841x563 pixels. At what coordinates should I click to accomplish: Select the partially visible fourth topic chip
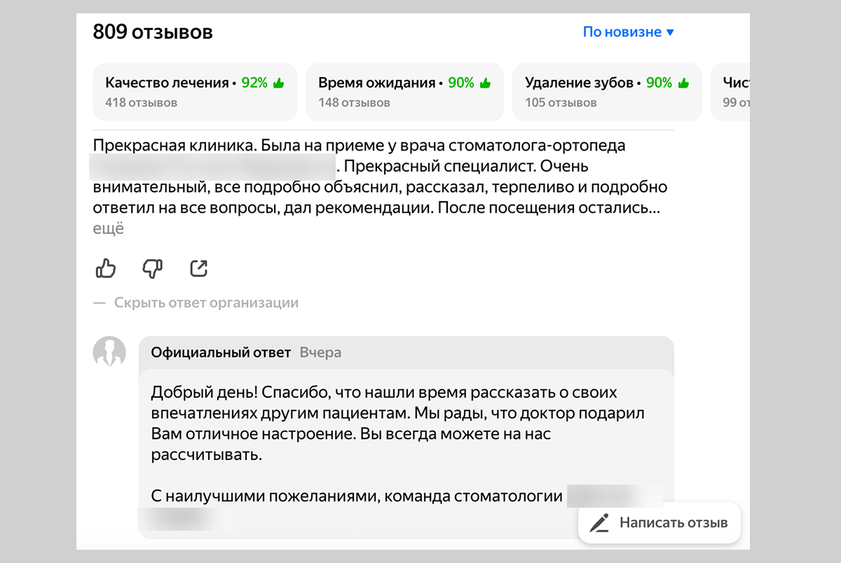[732, 92]
